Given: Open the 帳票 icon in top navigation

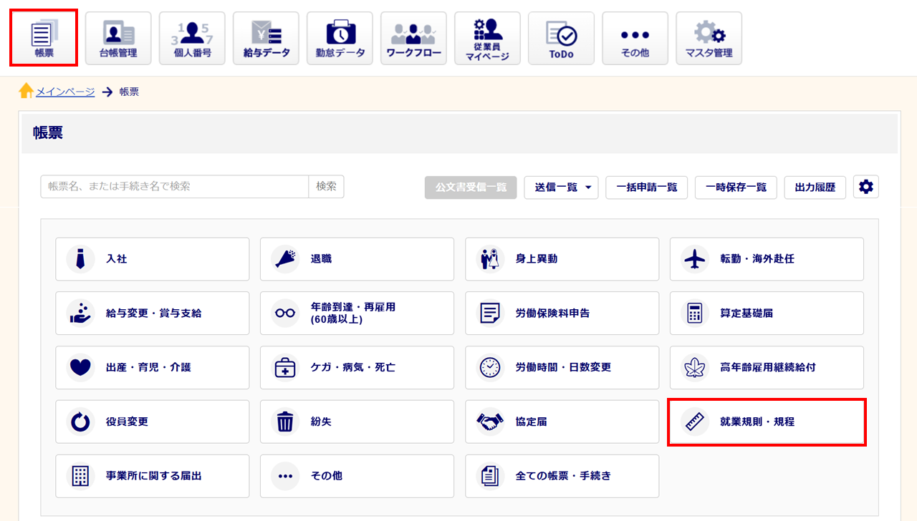Looking at the screenshot, I should click(x=44, y=38).
